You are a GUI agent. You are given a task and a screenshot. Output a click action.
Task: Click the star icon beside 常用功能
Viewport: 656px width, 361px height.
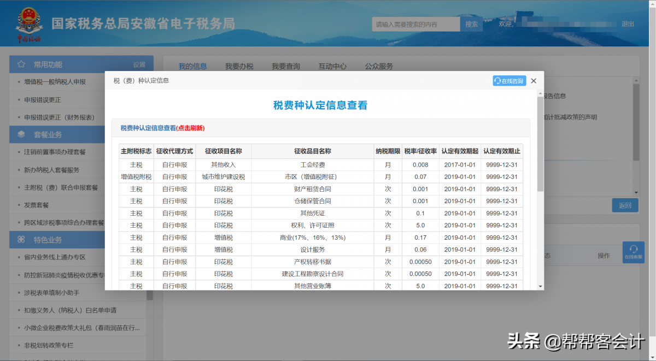point(21,64)
